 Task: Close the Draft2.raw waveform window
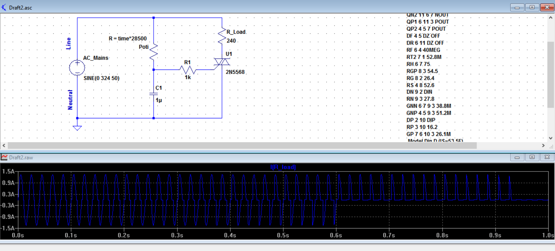(547, 157)
